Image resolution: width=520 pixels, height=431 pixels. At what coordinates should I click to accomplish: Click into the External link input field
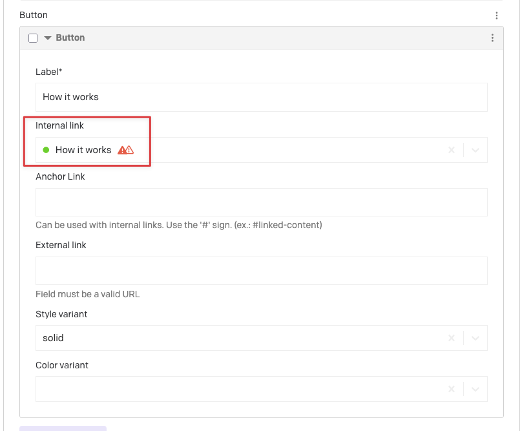click(261, 271)
